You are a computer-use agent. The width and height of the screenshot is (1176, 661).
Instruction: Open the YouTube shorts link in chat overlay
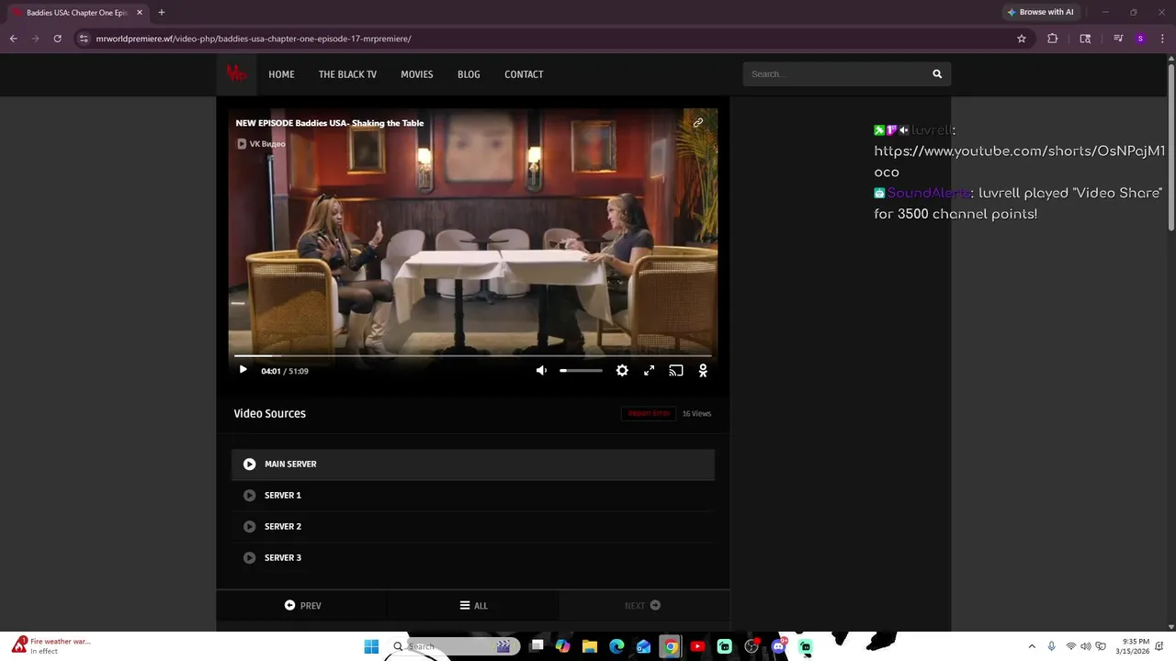click(x=1019, y=162)
